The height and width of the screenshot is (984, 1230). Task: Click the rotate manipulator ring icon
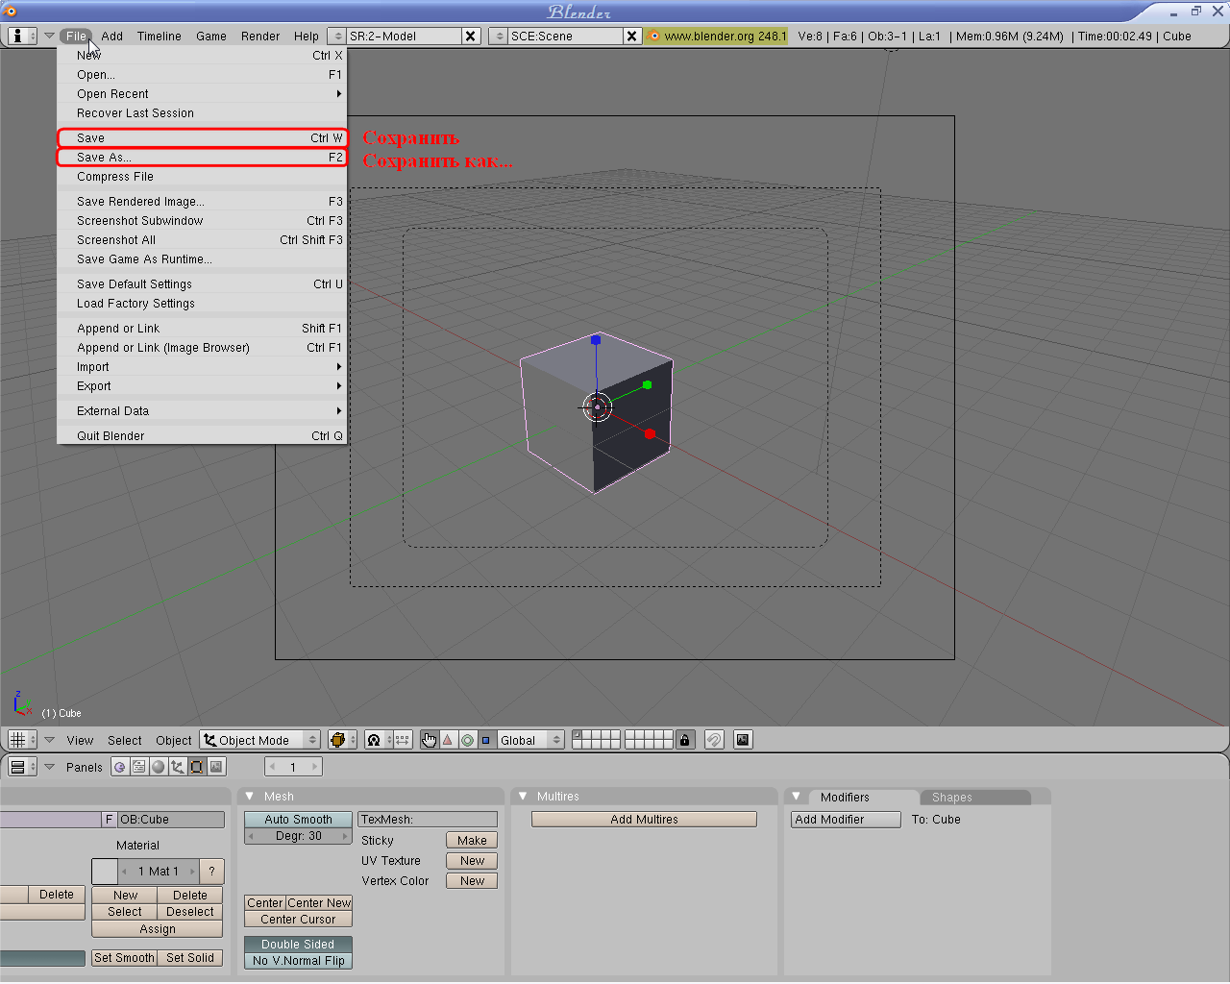pyautogui.click(x=467, y=740)
